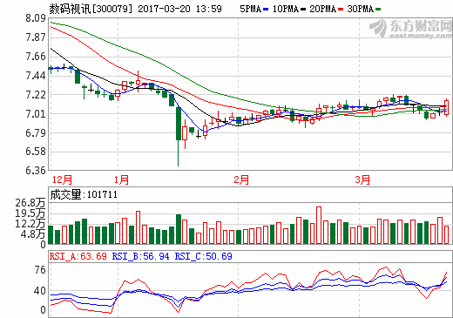
Task: Click the 10PMA black legend swatch
Action: [303, 10]
